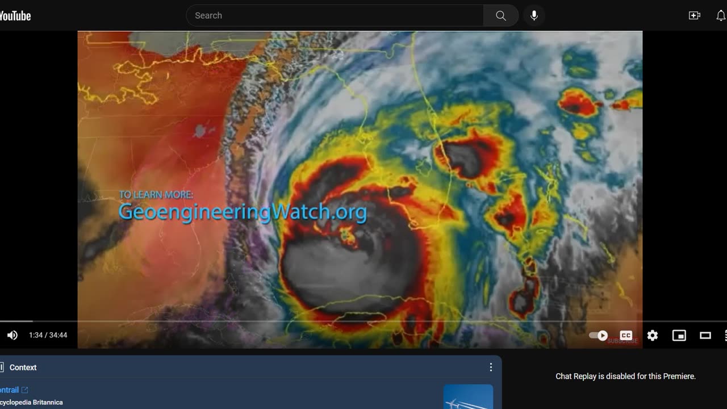Click the YouTube logo
The width and height of the screenshot is (727, 409).
15,16
